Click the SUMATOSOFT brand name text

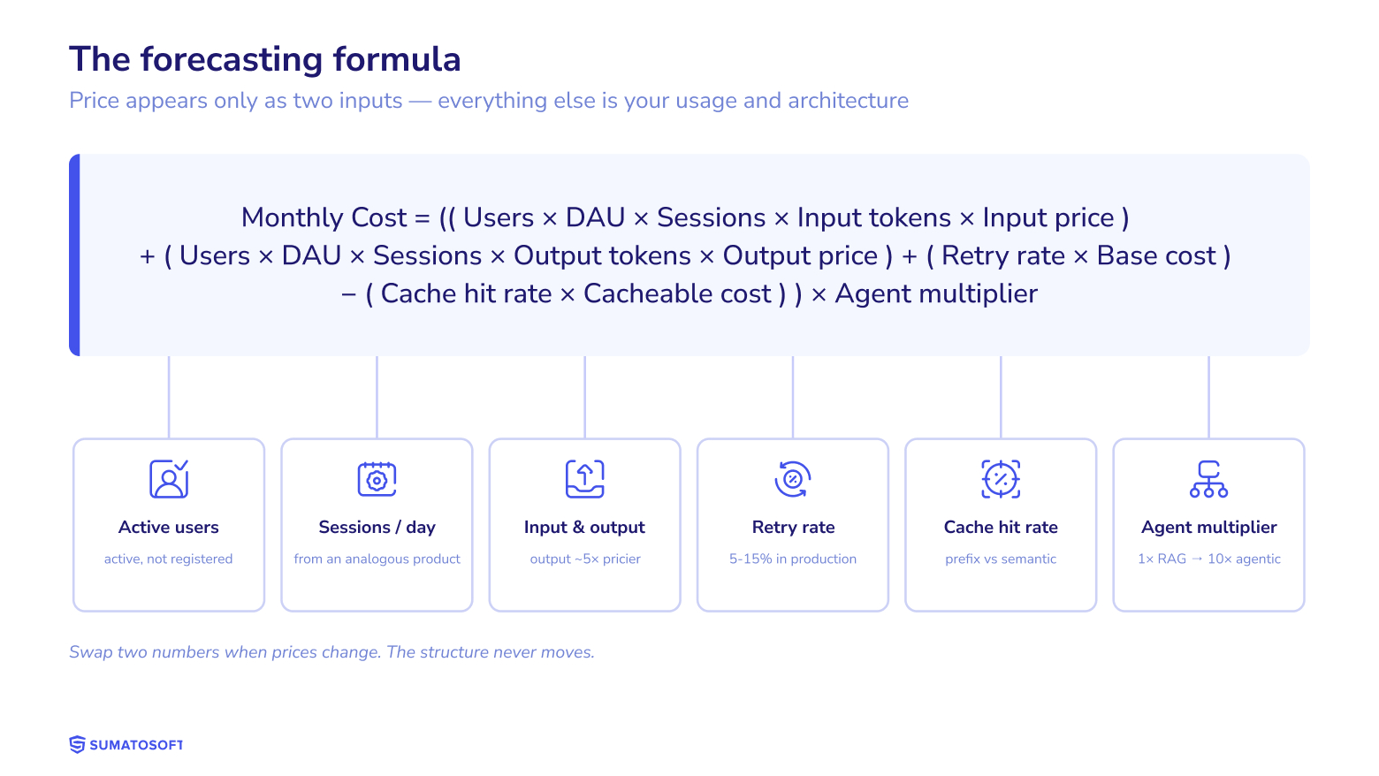click(136, 745)
